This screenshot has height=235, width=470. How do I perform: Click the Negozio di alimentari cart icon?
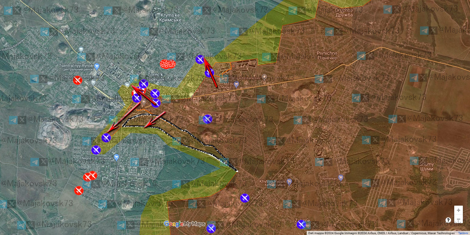click(x=116, y=157)
